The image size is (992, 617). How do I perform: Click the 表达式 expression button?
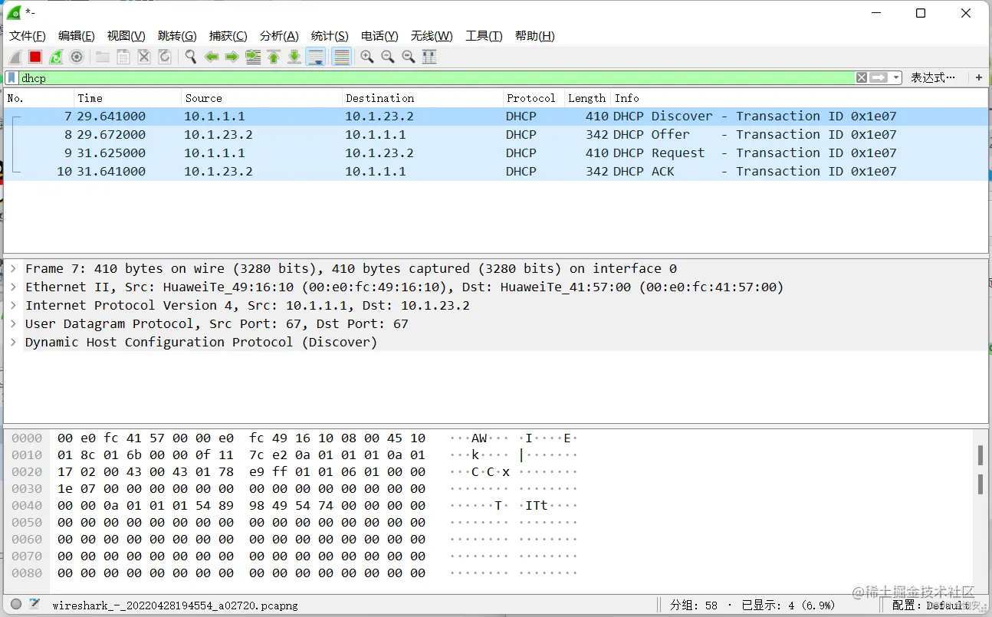point(933,77)
